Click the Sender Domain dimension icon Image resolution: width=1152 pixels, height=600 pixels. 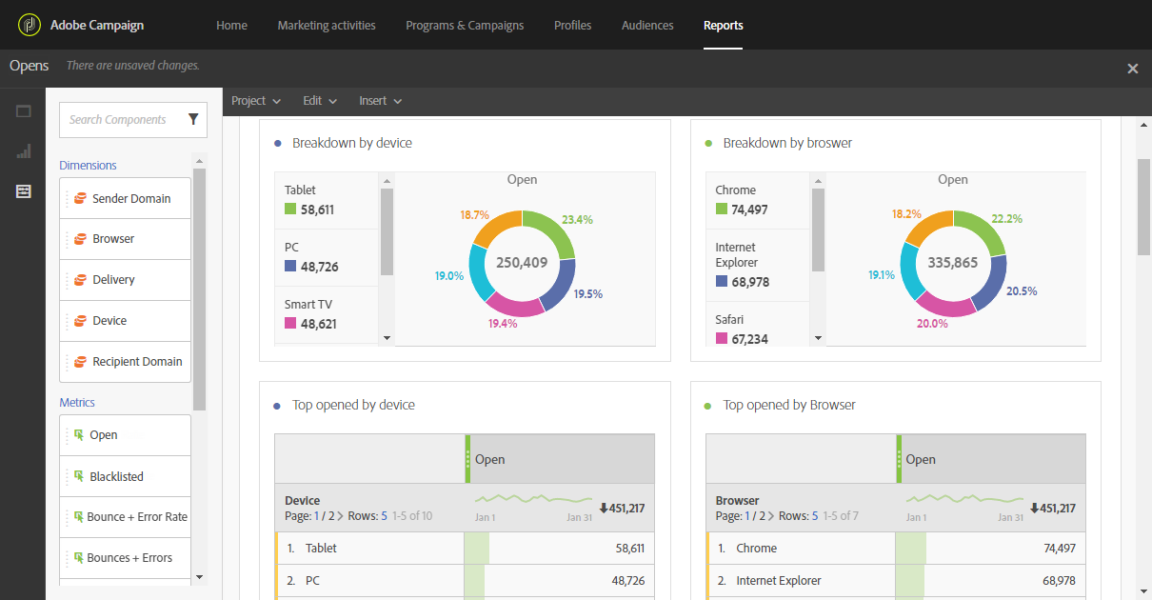pos(81,199)
